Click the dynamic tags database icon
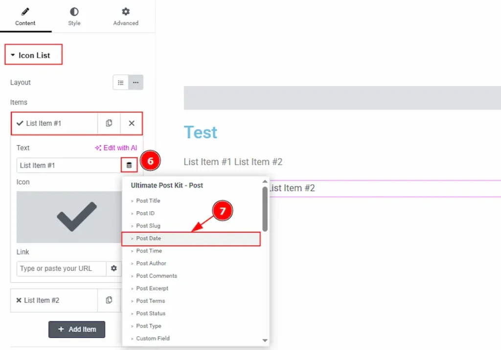The image size is (501, 350). click(129, 165)
